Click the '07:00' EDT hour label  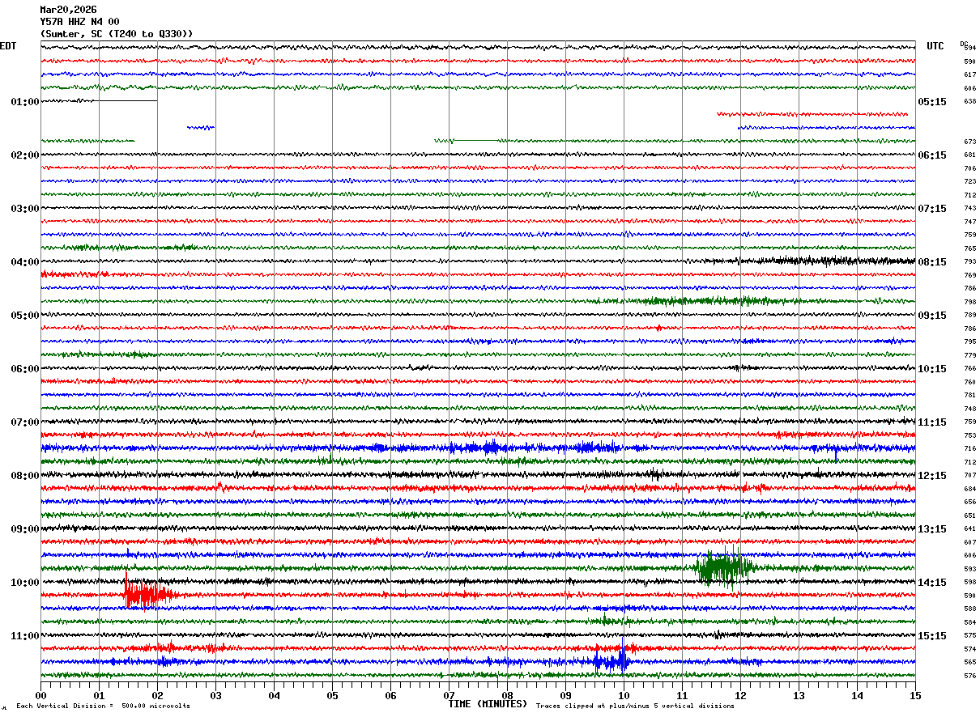pyautogui.click(x=25, y=422)
